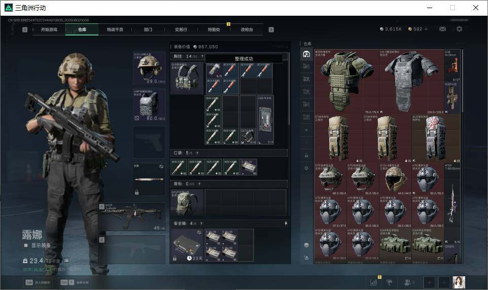The image size is (488, 290).
Task: Select the main warehouse icon in sidebar
Action: 306,54
